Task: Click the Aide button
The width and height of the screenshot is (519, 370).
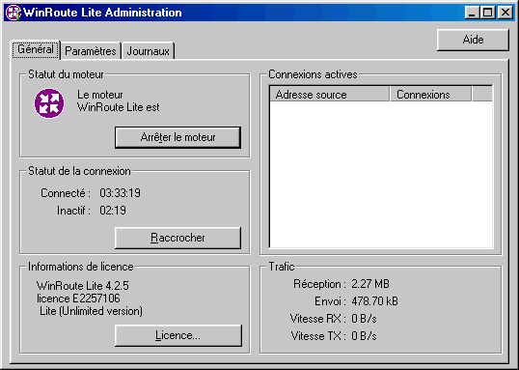Action: [x=473, y=40]
